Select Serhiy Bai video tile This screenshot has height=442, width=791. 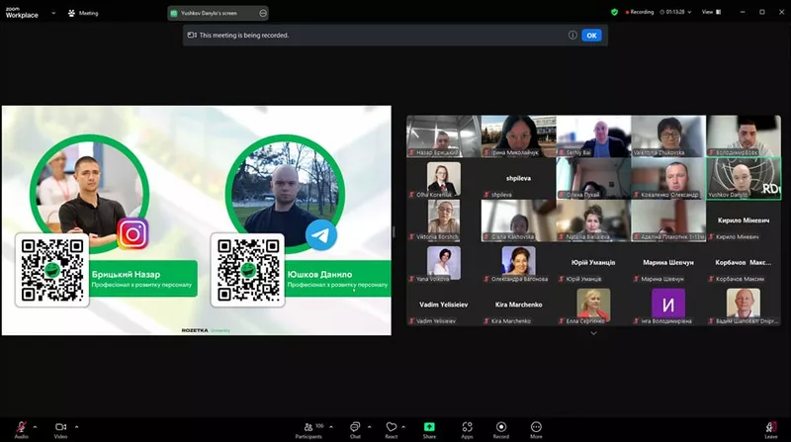tap(593, 136)
